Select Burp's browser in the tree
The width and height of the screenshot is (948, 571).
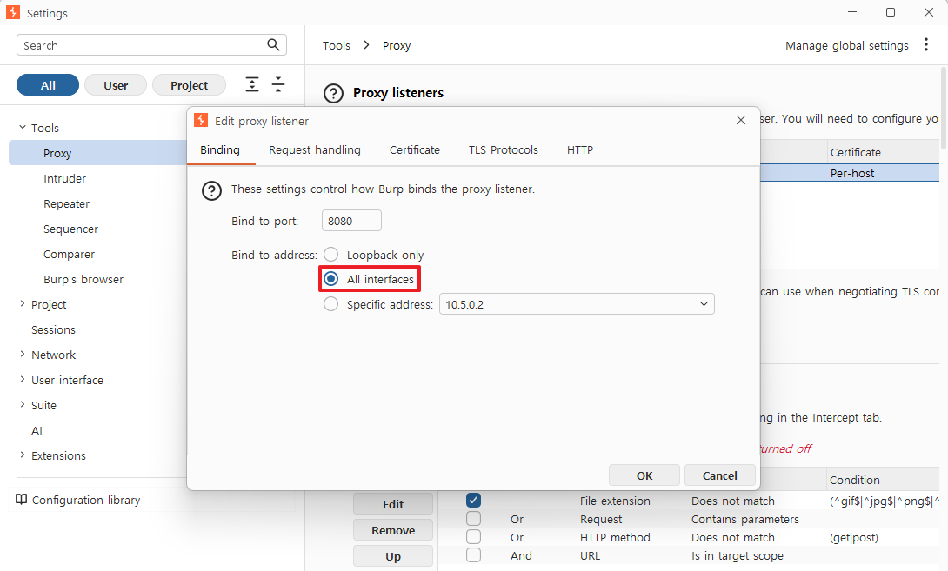pyautogui.click(x=83, y=279)
